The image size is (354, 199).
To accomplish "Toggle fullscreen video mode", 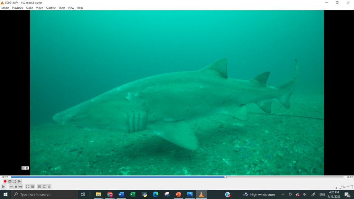I will tap(28, 187).
